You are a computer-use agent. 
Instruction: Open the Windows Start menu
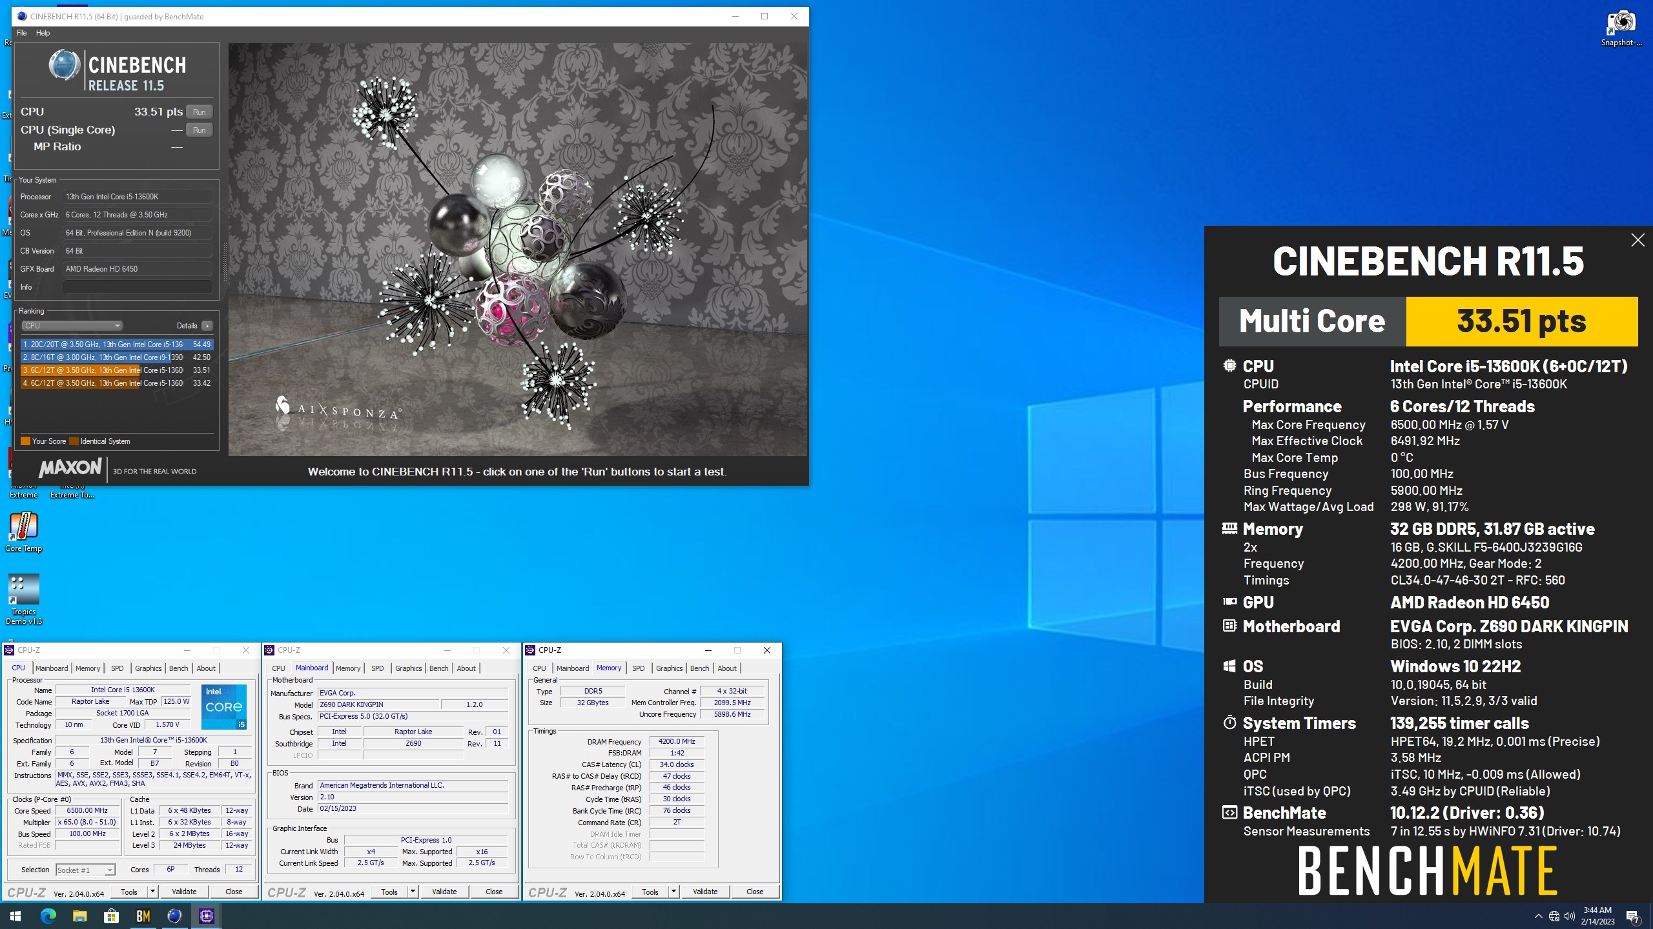[15, 915]
